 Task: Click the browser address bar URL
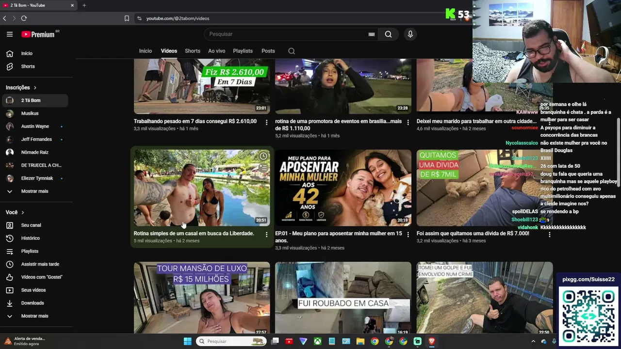178,18
